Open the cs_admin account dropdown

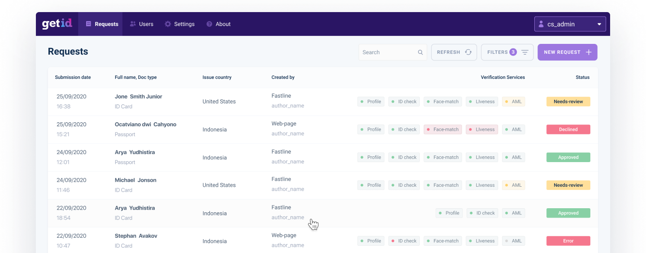(570, 24)
